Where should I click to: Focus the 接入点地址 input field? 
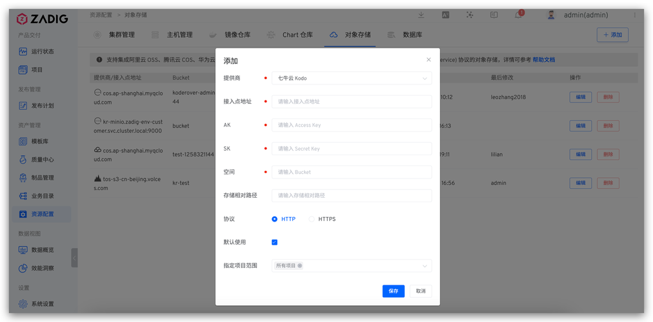[352, 101]
